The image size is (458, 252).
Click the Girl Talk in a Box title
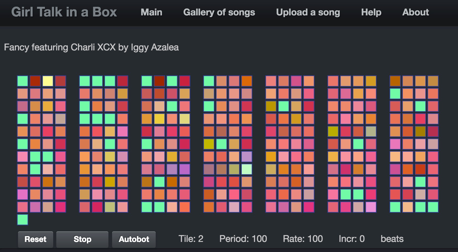[64, 12]
